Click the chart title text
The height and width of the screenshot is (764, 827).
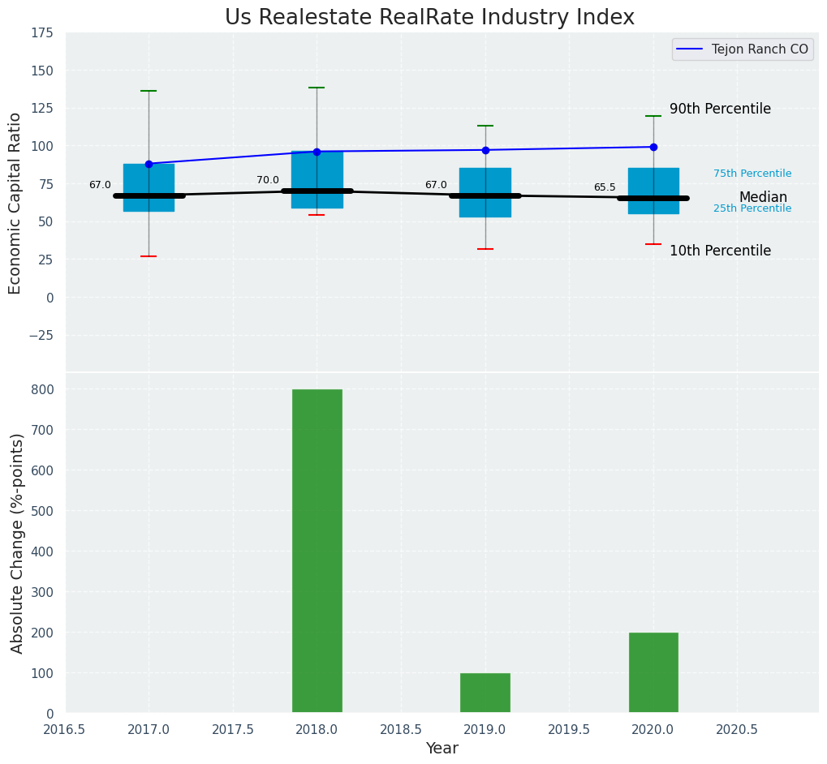pyautogui.click(x=429, y=17)
